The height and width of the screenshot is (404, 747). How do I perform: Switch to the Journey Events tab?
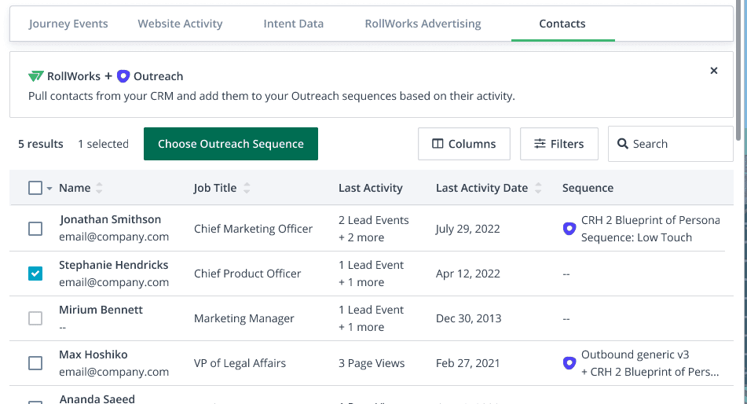coord(68,24)
